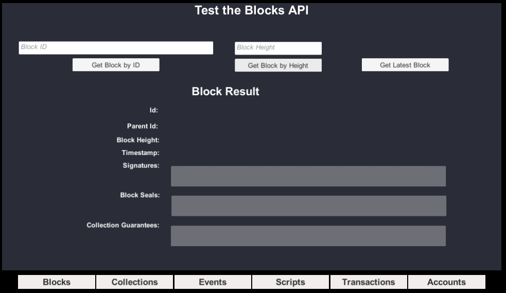The image size is (506, 293).
Task: Click the Block Result heading
Action: 225,92
